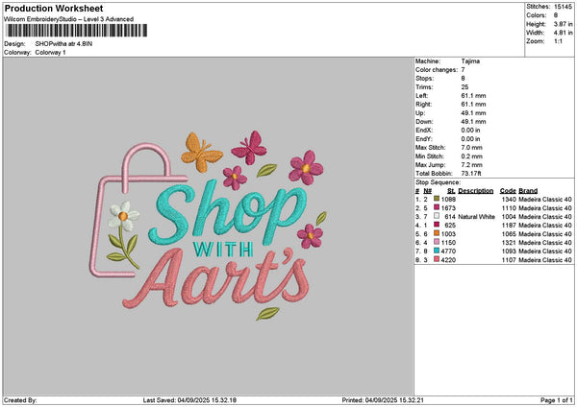Viewport: 577px width, 407px height.
Task: Select the orange swatch for thread 1003
Action: (437, 233)
